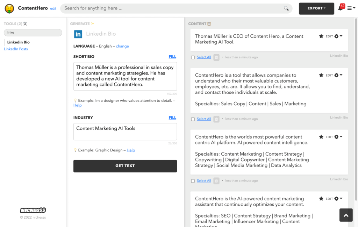The height and width of the screenshot is (227, 358).
Task: Click Select All under 'worlds most powerful' bio
Action: click(x=204, y=180)
